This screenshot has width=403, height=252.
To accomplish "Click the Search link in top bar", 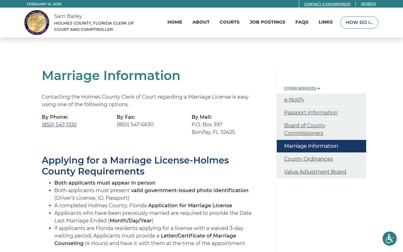I will coord(368,4).
